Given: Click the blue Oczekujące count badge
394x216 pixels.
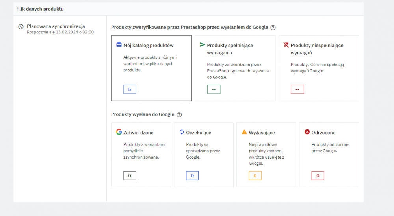Looking at the screenshot, I should 192,175.
